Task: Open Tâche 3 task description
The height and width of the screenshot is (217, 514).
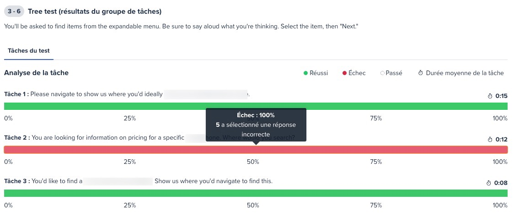Action: 139,181
